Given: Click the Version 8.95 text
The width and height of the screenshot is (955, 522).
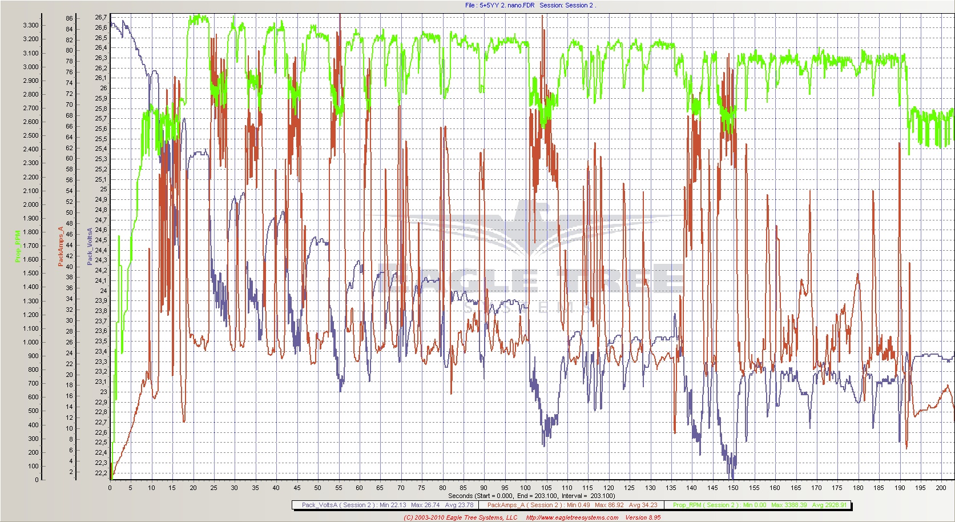Looking at the screenshot, I should point(643,517).
